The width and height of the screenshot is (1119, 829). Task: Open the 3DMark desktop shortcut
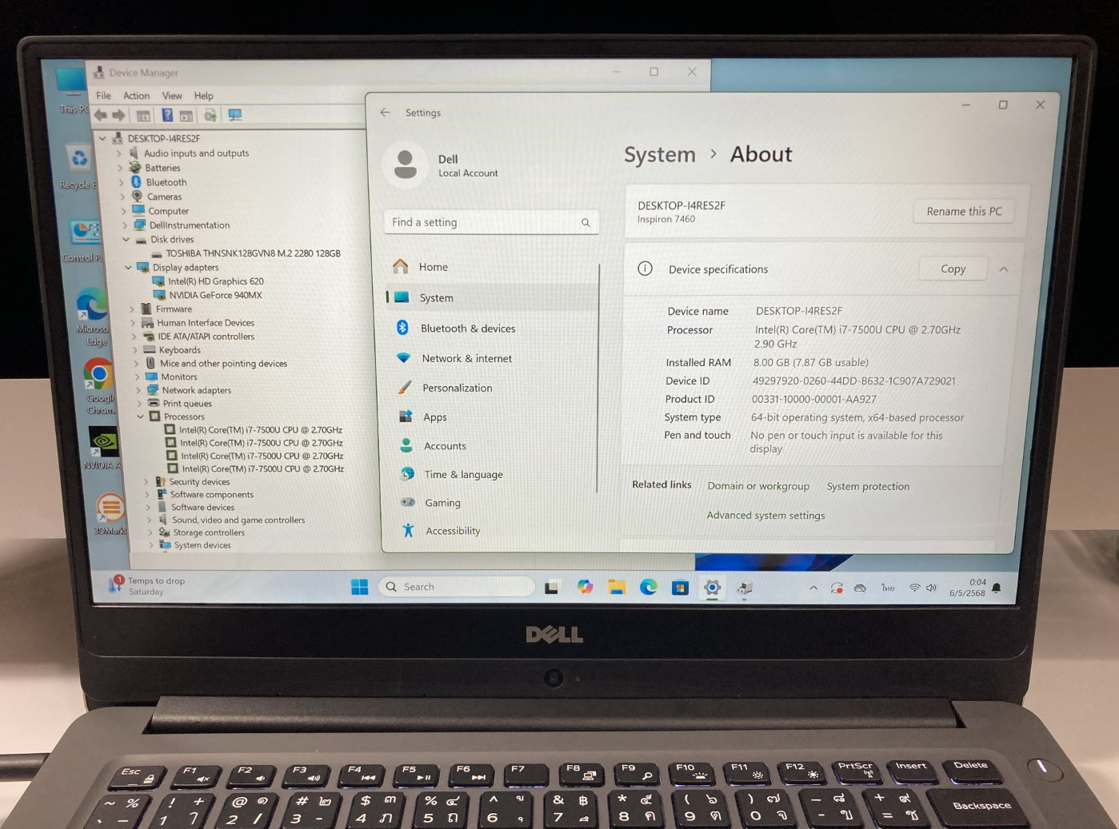(110, 513)
